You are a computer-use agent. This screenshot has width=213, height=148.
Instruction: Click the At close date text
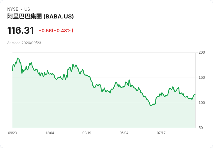click(x=24, y=43)
